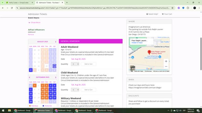
Task: Click the address bar URL
Action: tap(95, 8)
